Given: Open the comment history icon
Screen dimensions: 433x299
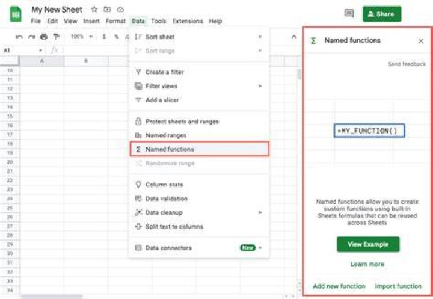Looking at the screenshot, I should point(349,13).
